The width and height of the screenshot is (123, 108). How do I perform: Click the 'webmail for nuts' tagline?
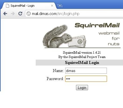109,38
